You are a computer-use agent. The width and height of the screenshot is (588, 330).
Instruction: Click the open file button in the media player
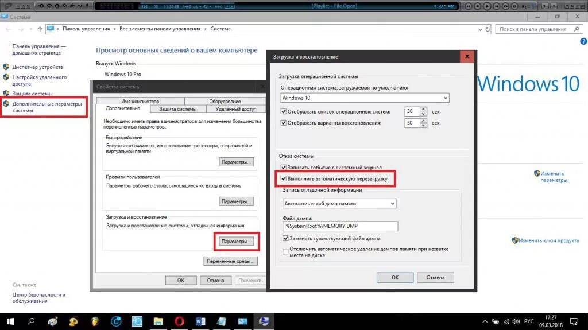(505, 6)
